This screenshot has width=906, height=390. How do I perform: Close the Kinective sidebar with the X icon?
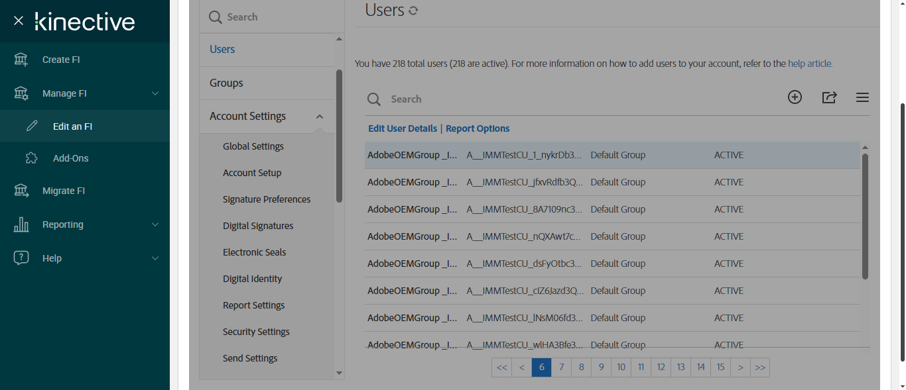[x=19, y=21]
